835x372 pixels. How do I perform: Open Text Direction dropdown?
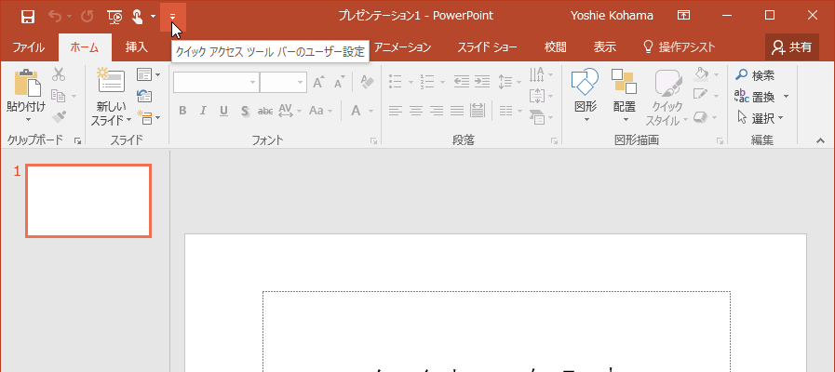click(x=542, y=74)
